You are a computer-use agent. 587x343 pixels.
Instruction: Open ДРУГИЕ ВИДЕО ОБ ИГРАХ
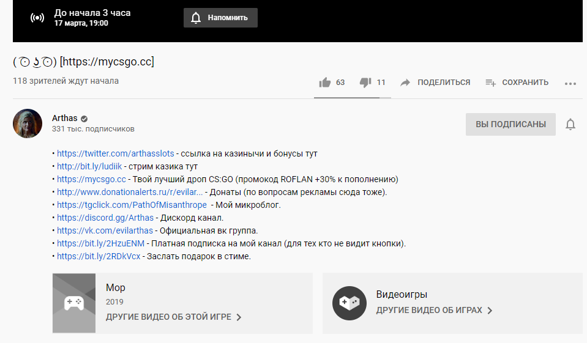[429, 310]
